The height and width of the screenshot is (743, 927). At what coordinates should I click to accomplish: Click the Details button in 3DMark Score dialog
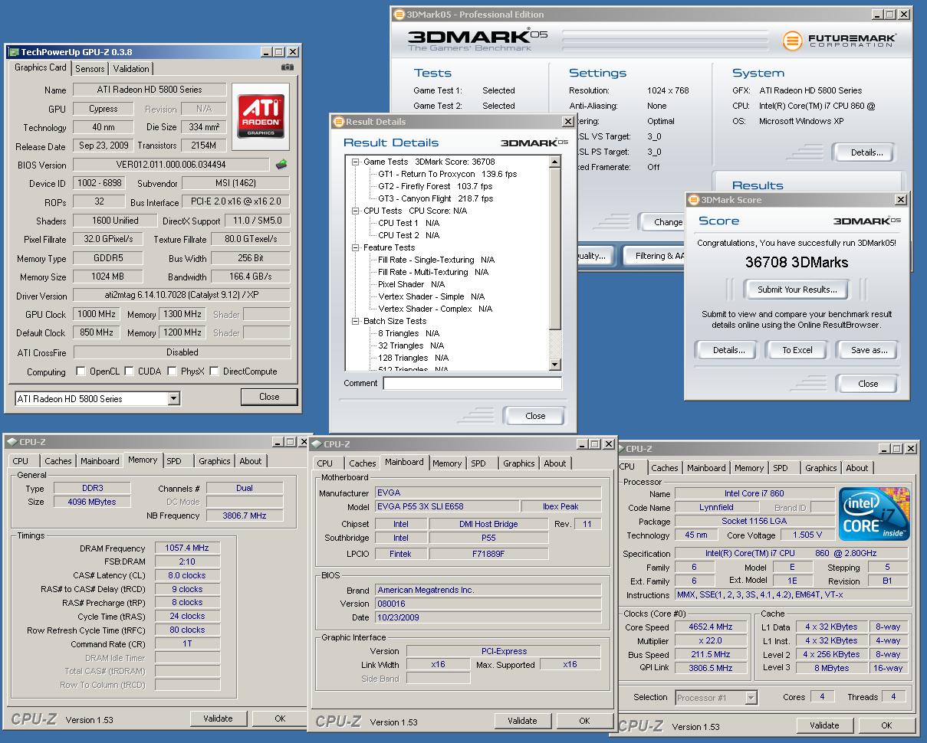pyautogui.click(x=728, y=350)
